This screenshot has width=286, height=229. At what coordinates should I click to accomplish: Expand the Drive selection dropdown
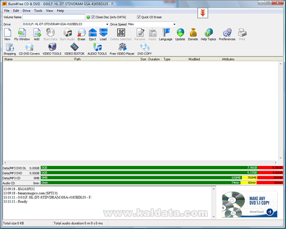pos(107,24)
